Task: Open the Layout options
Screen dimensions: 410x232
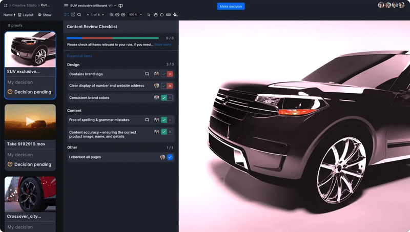Action: click(26, 15)
